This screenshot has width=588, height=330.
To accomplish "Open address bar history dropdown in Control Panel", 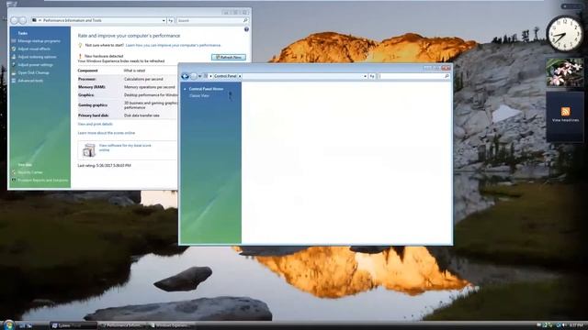I will (x=365, y=76).
